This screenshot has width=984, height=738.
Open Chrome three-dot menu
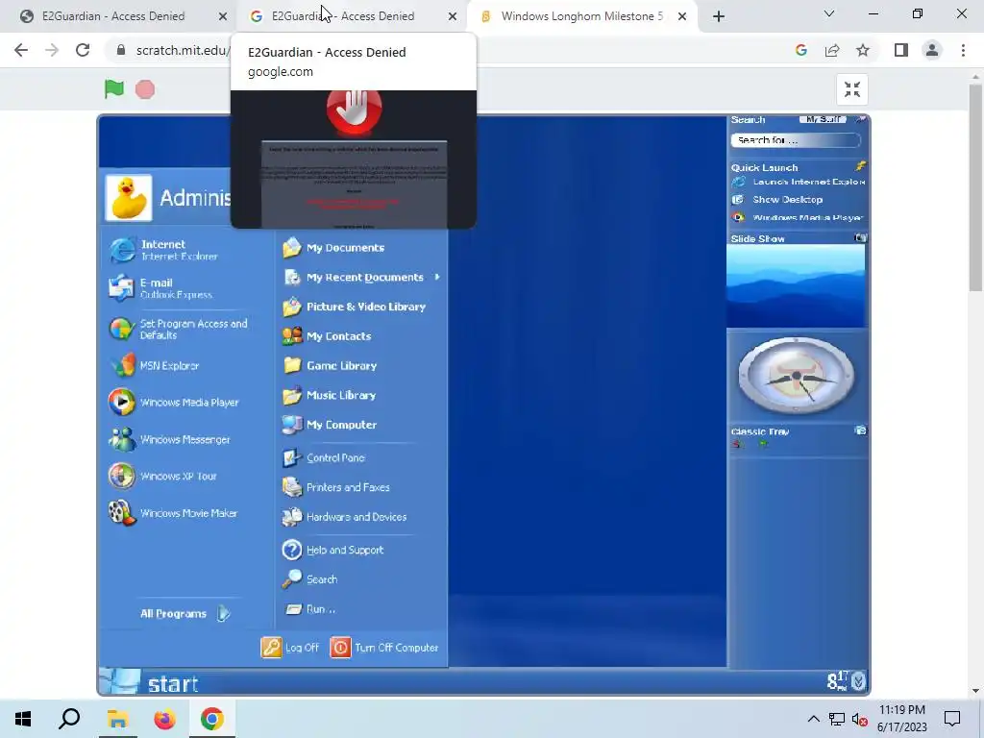963,50
